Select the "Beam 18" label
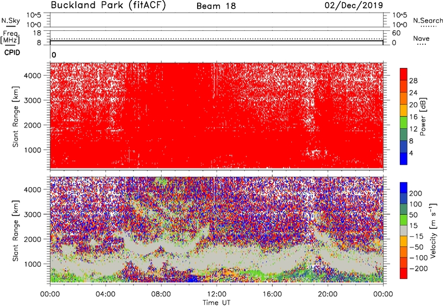443x306 pixels. tap(216, 6)
